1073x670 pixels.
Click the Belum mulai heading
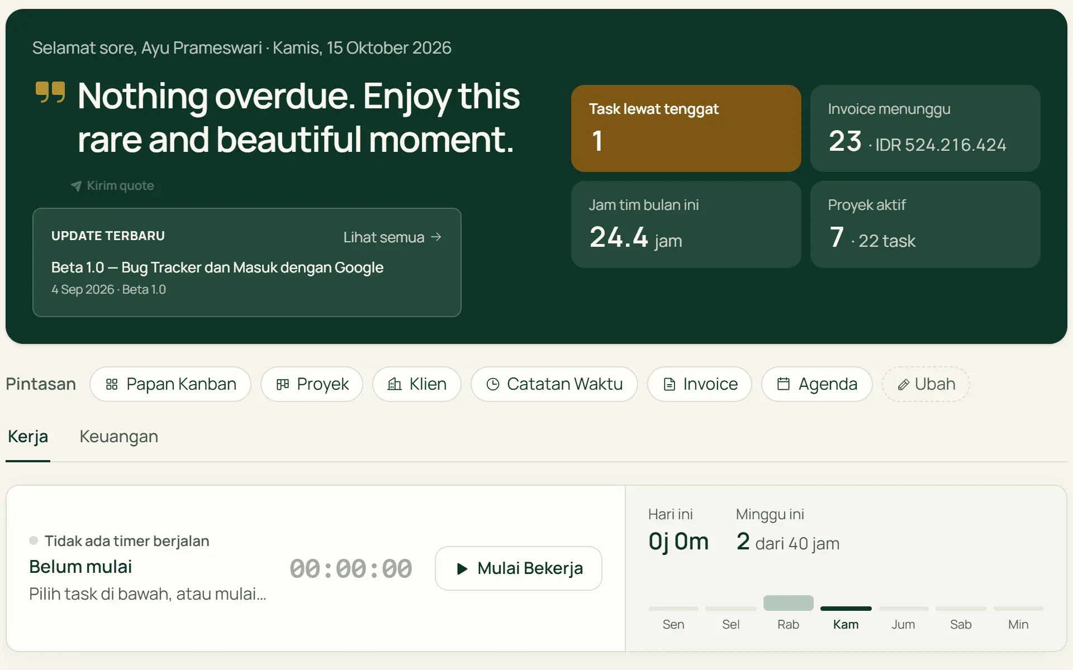point(80,567)
